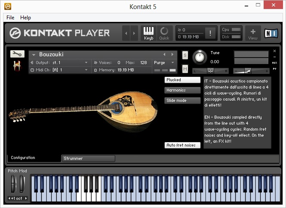Click the pan slider between L and R
Viewport: 286px width, 208px height.
pos(210,71)
